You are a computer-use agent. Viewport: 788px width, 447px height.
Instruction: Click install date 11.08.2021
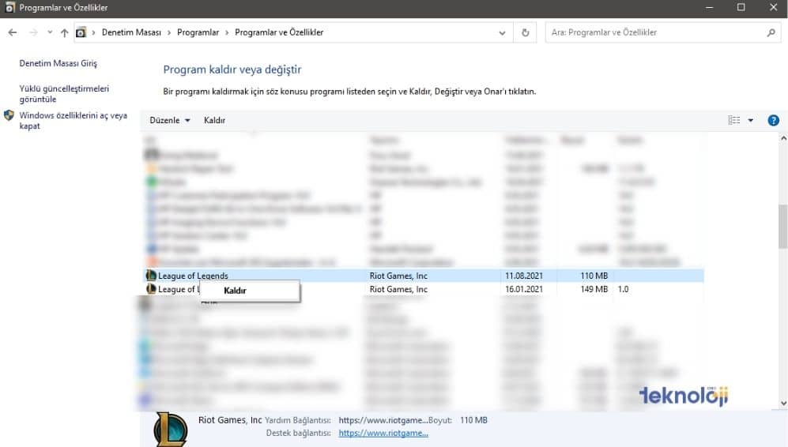[524, 276]
